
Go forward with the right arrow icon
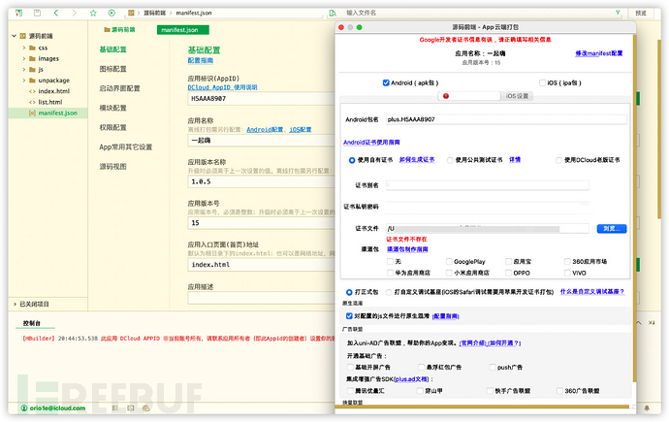[x=75, y=13]
